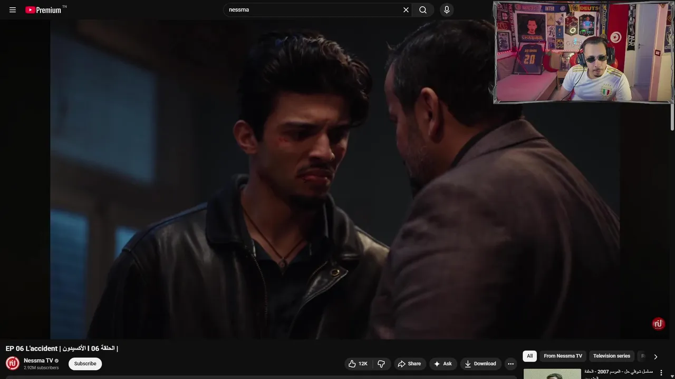Download the video
Viewport: 675px width, 379px height.
coord(480,364)
